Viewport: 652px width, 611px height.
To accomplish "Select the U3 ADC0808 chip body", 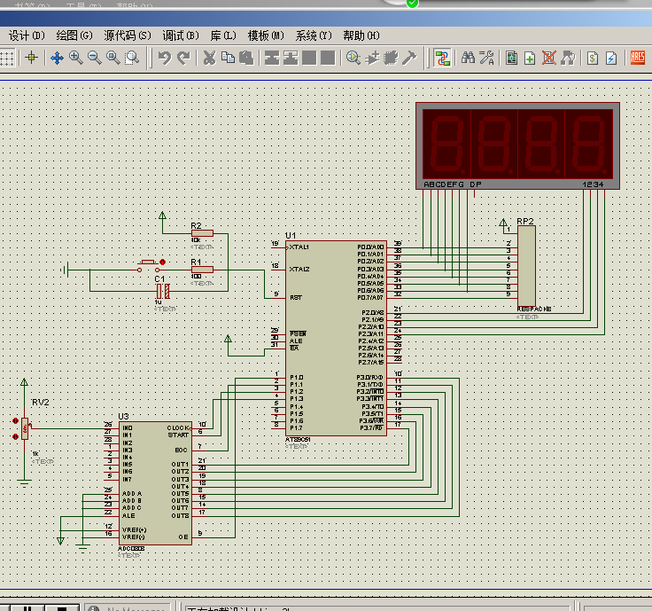I will [155, 483].
